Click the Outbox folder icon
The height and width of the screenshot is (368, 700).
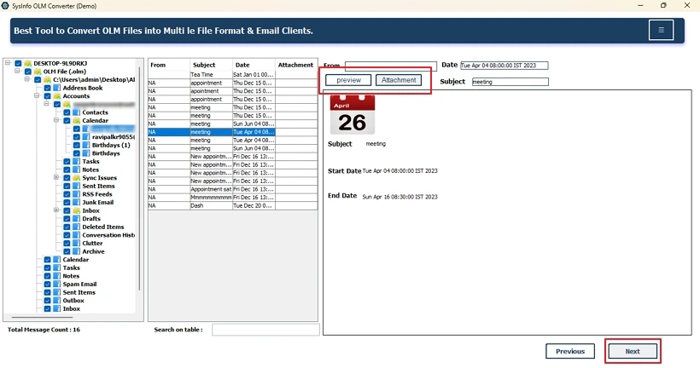pos(56,301)
